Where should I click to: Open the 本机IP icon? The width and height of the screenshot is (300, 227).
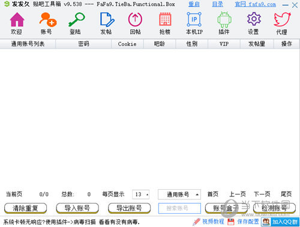click(194, 19)
